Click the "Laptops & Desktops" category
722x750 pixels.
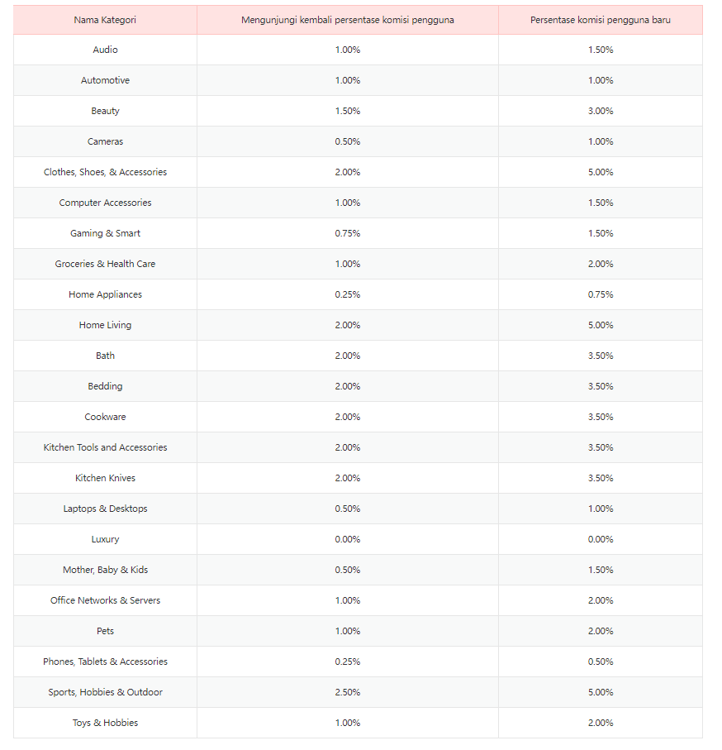(x=105, y=509)
